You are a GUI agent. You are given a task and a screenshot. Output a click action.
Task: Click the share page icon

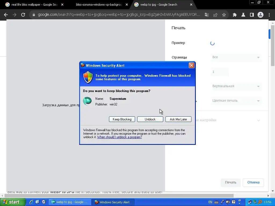215,15
